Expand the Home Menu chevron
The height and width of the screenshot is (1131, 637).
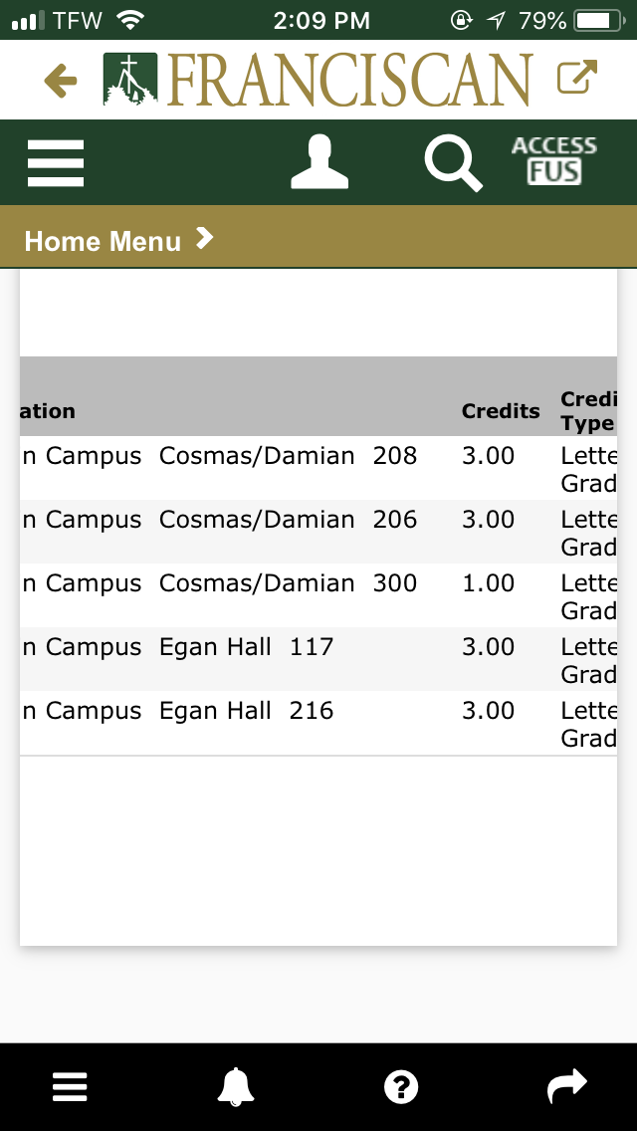(x=204, y=239)
